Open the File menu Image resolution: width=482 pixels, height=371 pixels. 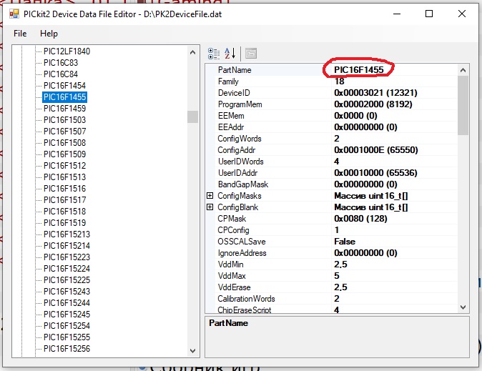[20, 34]
